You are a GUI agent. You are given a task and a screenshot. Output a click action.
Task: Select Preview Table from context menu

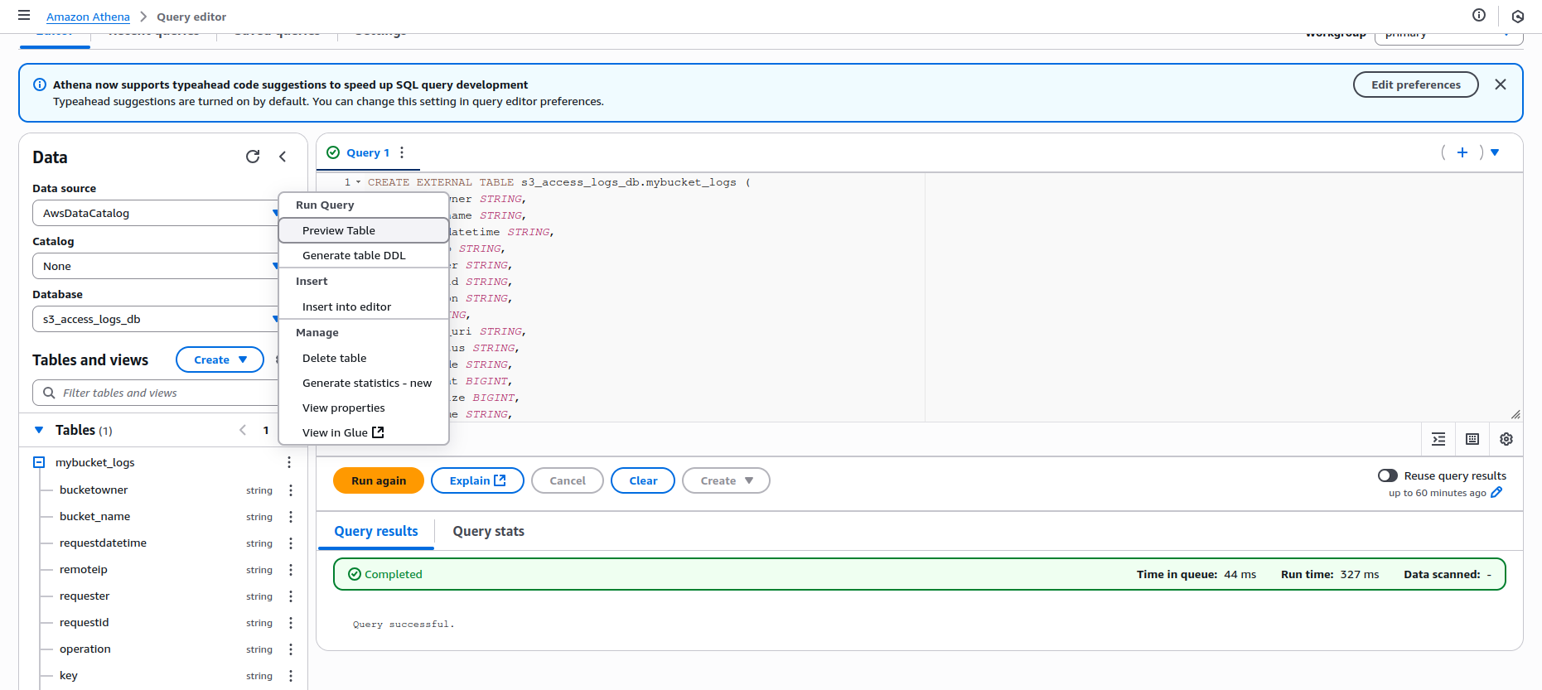[364, 230]
